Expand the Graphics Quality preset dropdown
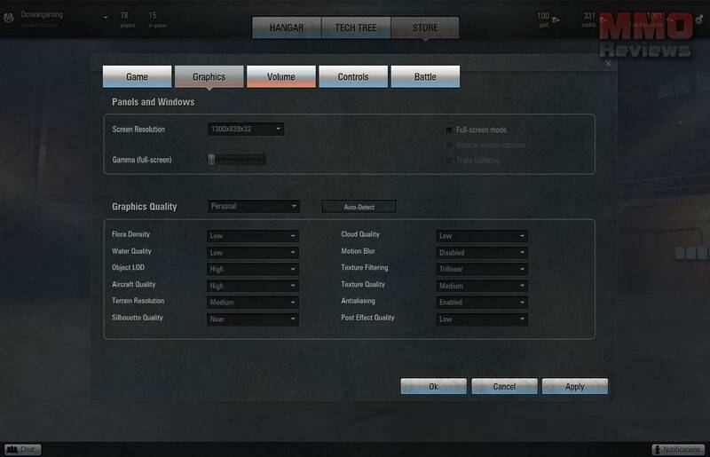Viewport: 710px width, 457px height. tap(253, 207)
